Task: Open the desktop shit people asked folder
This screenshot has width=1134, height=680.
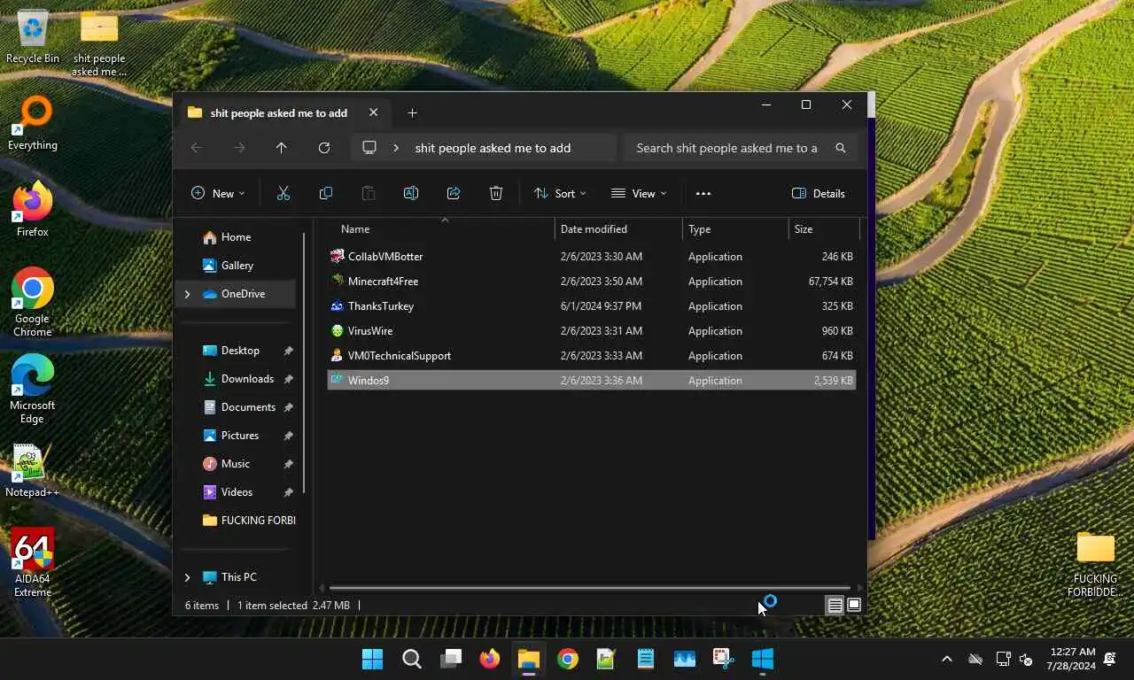Action: [x=99, y=44]
